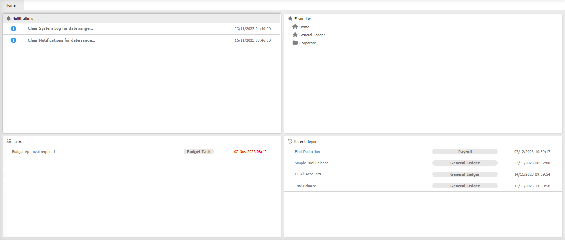
Task: Click info icon beside Clear Notifications
Action: coord(14,40)
